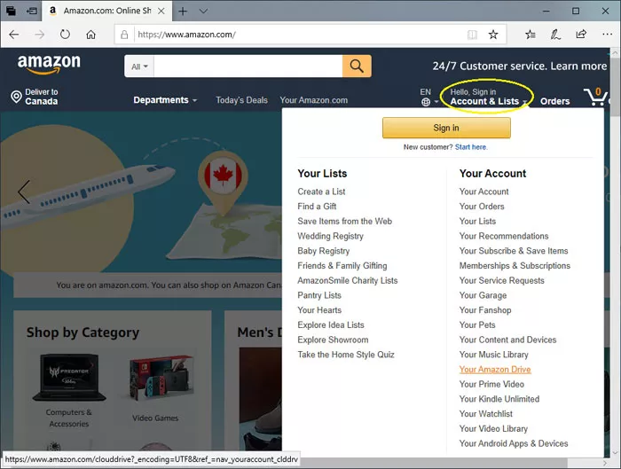The width and height of the screenshot is (621, 469).
Task: Open browser Settings and more menu
Action: coord(607,35)
